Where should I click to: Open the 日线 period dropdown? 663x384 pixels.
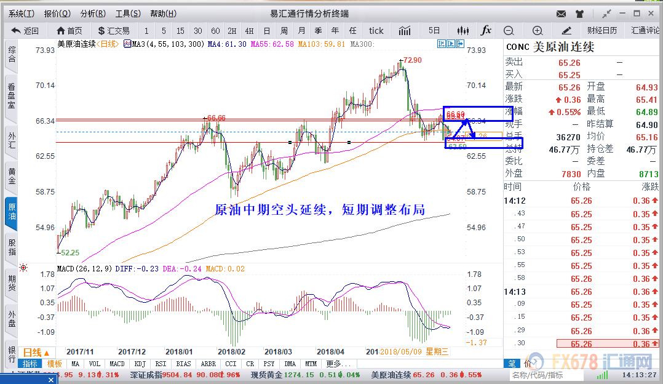(36, 353)
